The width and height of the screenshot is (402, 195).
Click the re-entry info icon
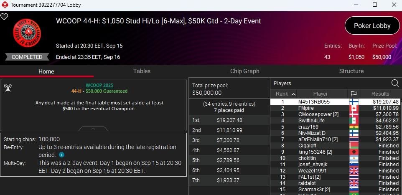point(62,154)
